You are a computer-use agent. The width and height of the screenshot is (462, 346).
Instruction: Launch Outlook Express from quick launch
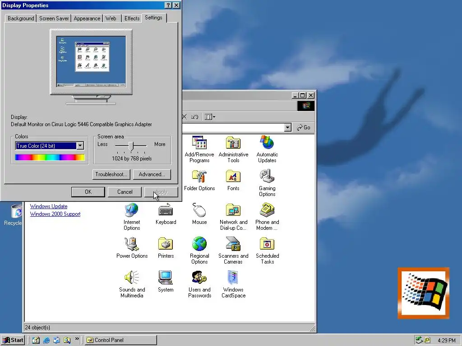[x=56, y=340]
